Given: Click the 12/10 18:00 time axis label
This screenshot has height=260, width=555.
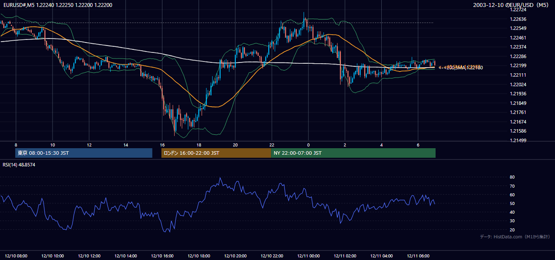Looking at the screenshot, I should [x=199, y=256].
